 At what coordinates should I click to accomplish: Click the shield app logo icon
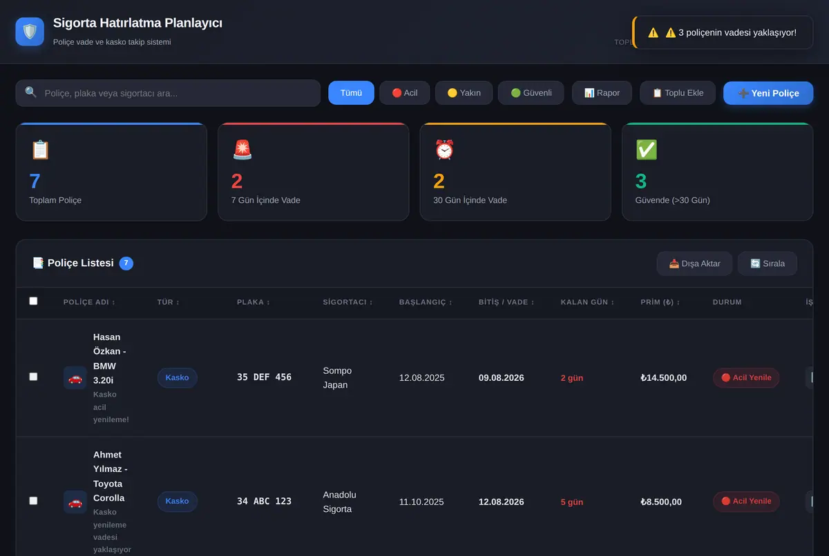(30, 32)
